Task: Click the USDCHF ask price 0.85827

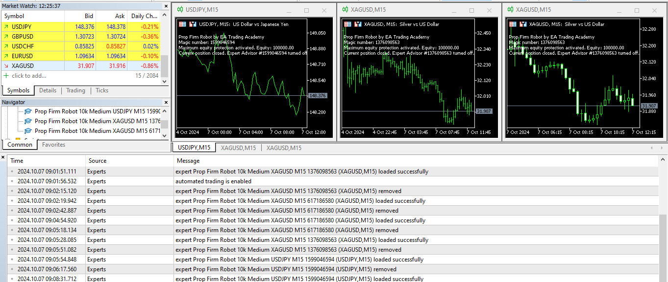Action: (x=116, y=46)
